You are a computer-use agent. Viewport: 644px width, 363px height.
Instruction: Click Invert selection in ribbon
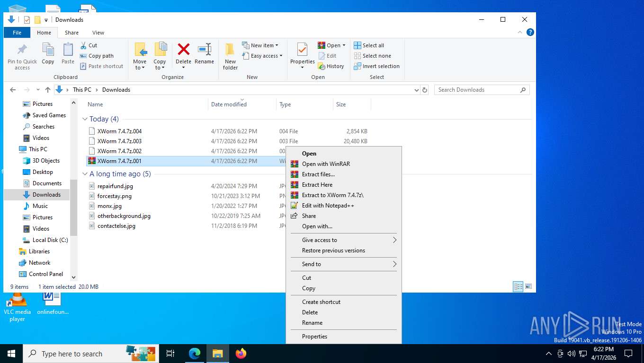377,66
